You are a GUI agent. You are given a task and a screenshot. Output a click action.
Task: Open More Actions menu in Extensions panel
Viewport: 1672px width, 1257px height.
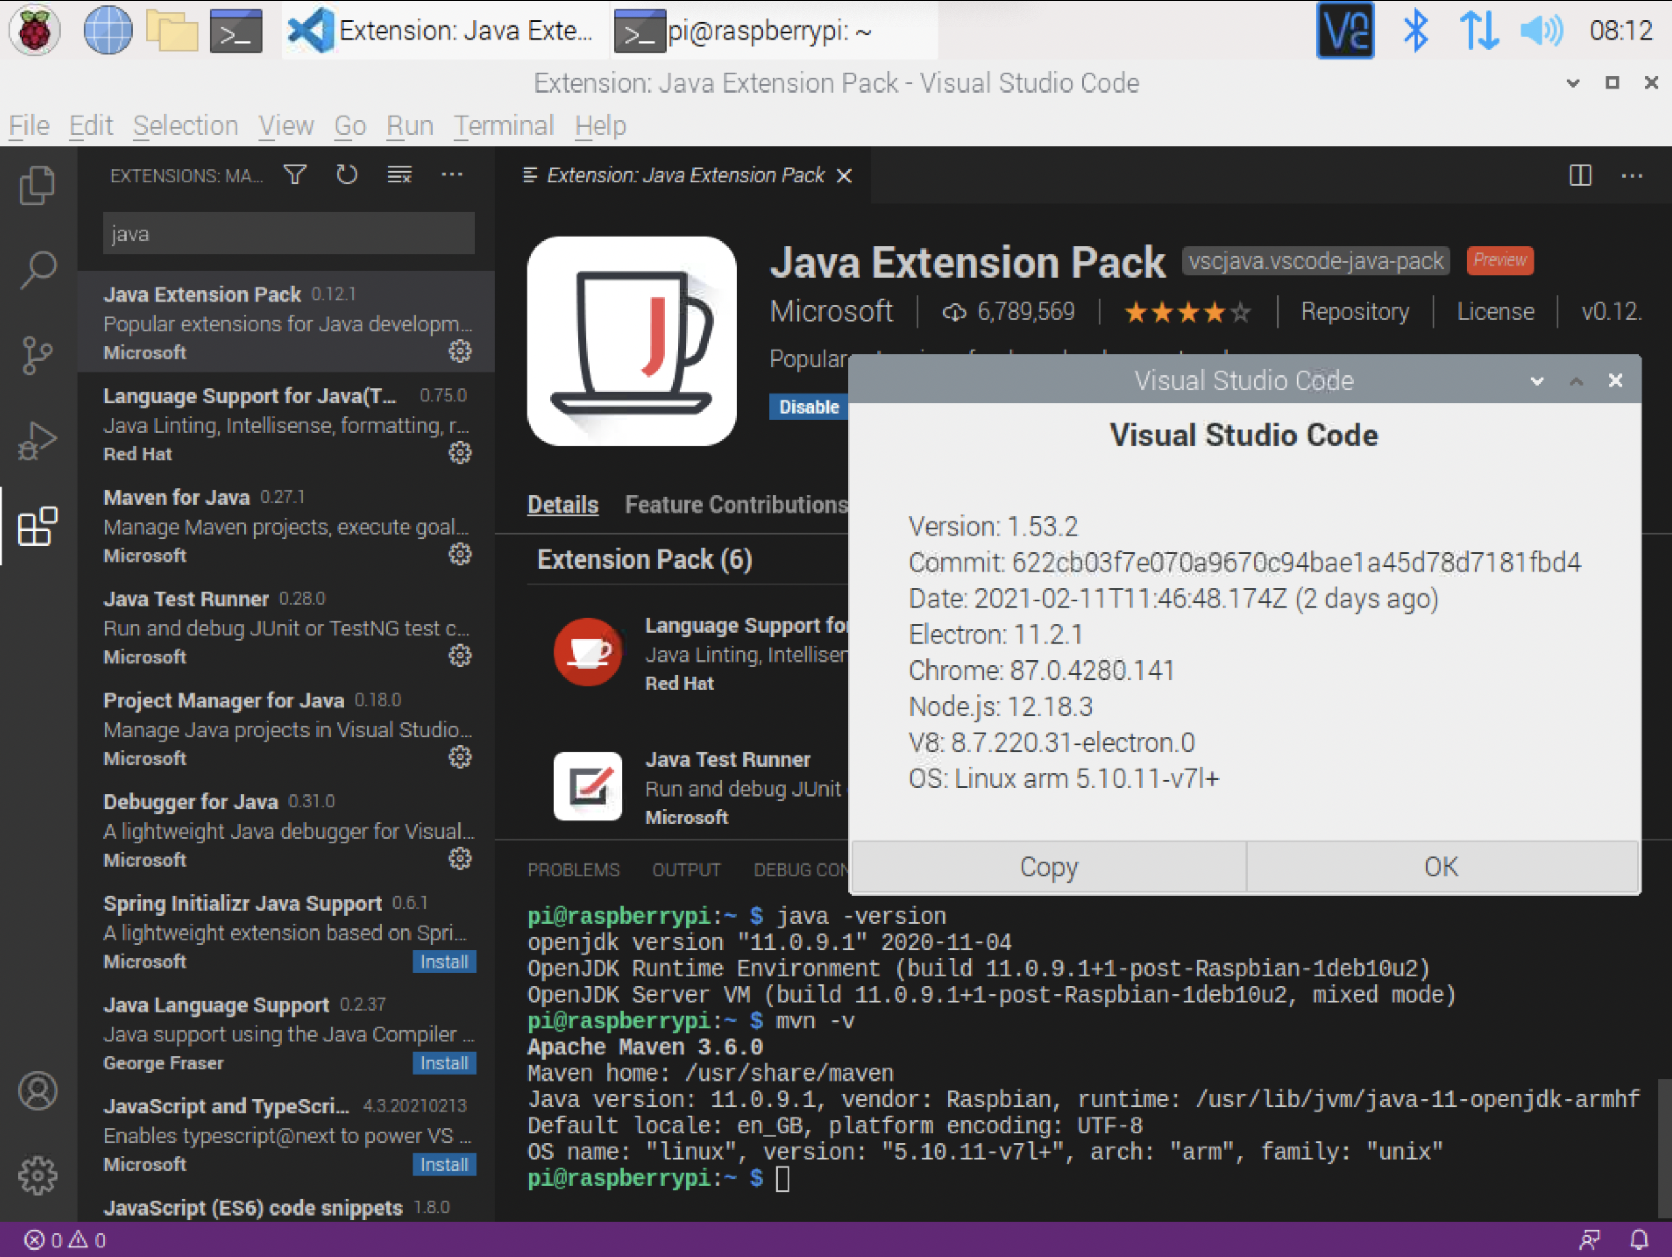(x=452, y=175)
